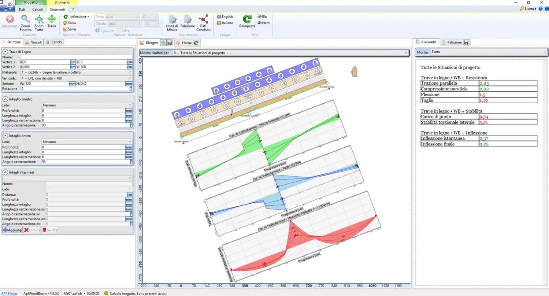
Task: Switch to the Calcoli ribbon tab
Action: (x=37, y=9)
